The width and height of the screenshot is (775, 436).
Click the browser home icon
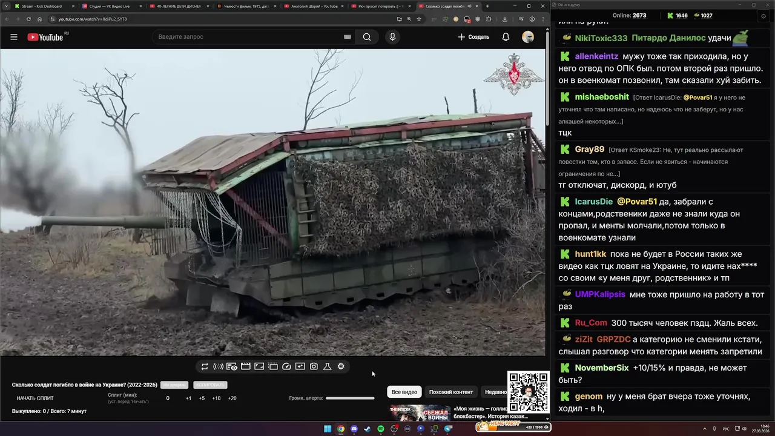(39, 19)
